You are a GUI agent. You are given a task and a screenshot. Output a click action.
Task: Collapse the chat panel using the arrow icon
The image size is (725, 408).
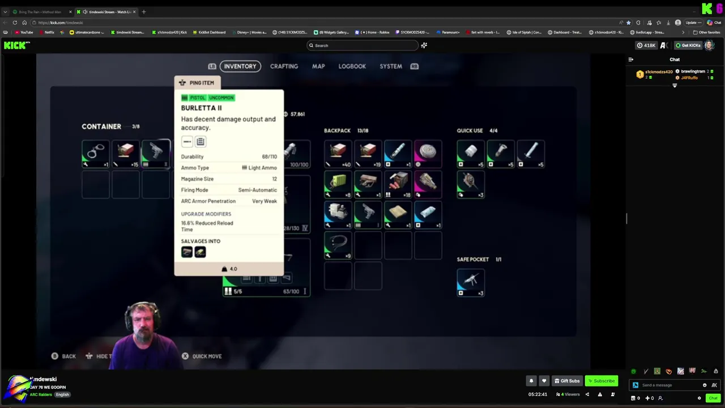point(630,59)
